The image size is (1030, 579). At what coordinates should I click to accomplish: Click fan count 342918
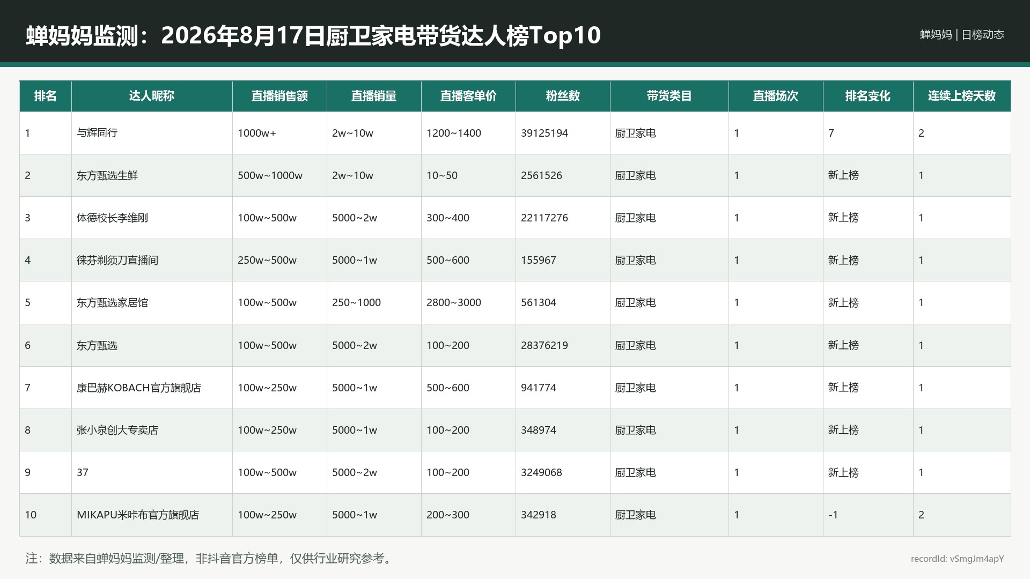[539, 515]
